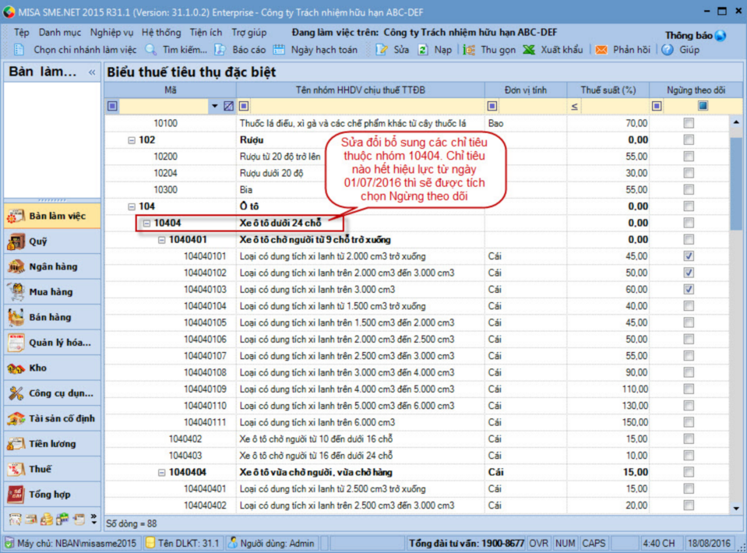This screenshot has height=553, width=747.
Task: Toggle Ngừng theo dõi for row 104040102
Action: [689, 273]
